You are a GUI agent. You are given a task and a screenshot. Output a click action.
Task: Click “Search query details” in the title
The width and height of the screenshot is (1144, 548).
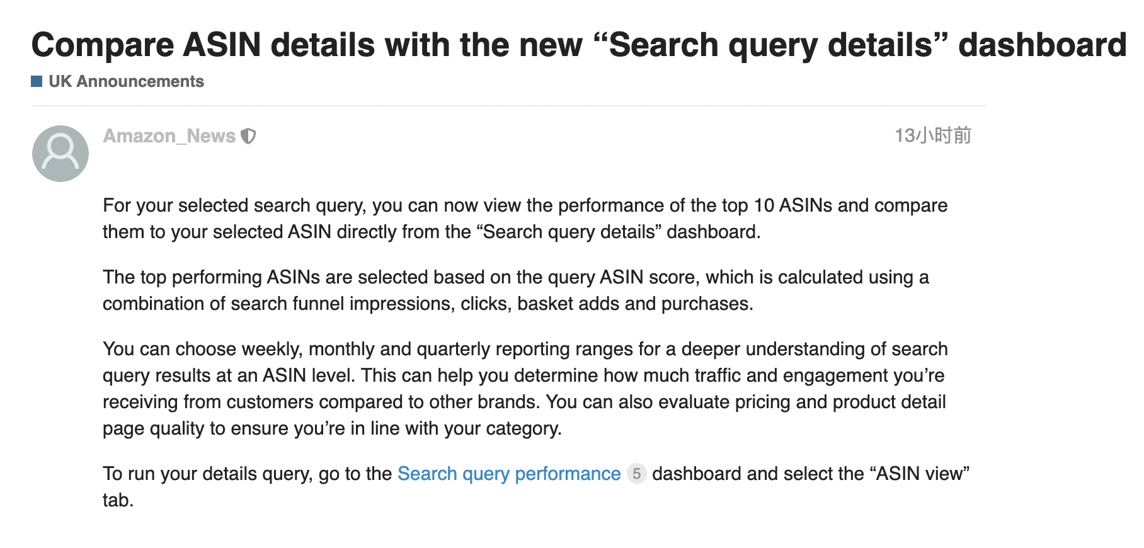(770, 45)
